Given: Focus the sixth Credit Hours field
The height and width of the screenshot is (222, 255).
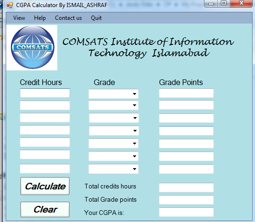Looking at the screenshot, I should click(x=45, y=154).
